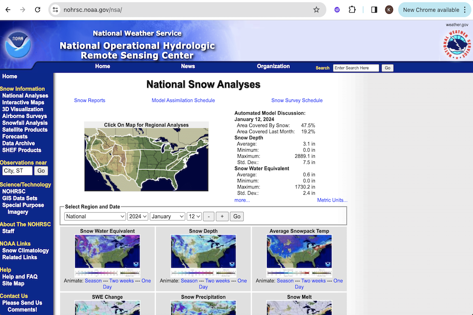The width and height of the screenshot is (473, 315).
Task: Open SHEF Products sidebar link
Action: click(x=22, y=150)
